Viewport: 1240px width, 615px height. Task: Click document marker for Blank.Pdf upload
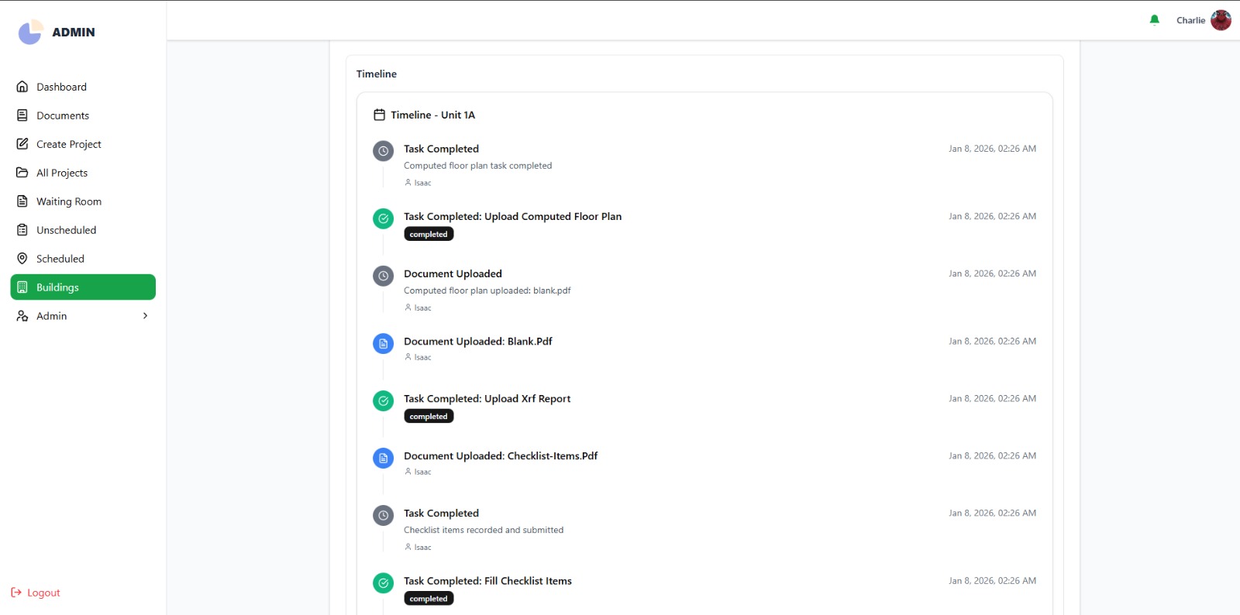(x=383, y=343)
